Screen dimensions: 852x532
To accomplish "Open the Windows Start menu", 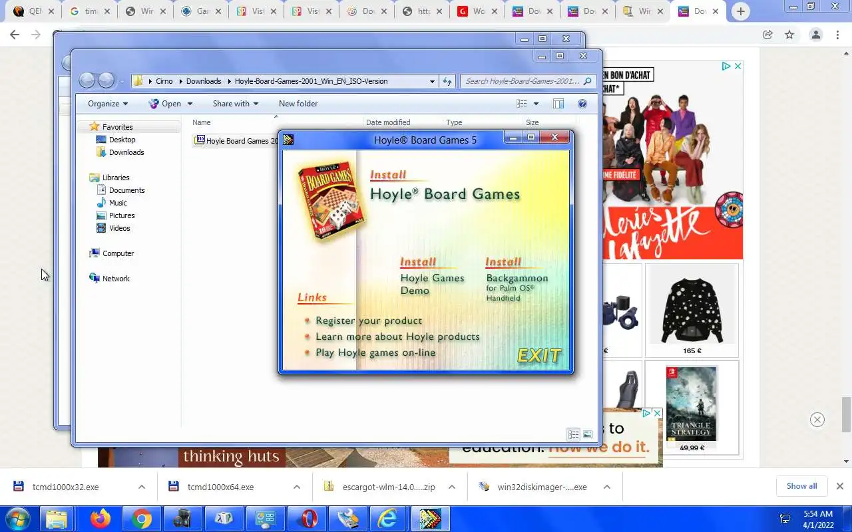I will pos(17,519).
